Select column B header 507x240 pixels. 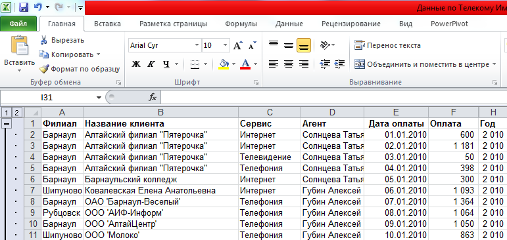coord(160,113)
